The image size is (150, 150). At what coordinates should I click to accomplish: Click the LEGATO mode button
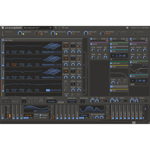(x=61, y=100)
